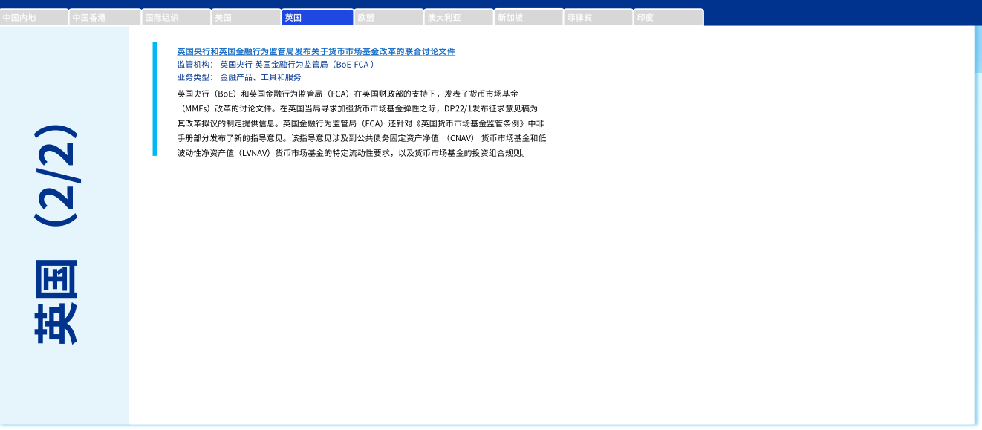The height and width of the screenshot is (430, 982).
Task: Click the 英国 (2/2) sidebar title
Action: click(x=56, y=234)
